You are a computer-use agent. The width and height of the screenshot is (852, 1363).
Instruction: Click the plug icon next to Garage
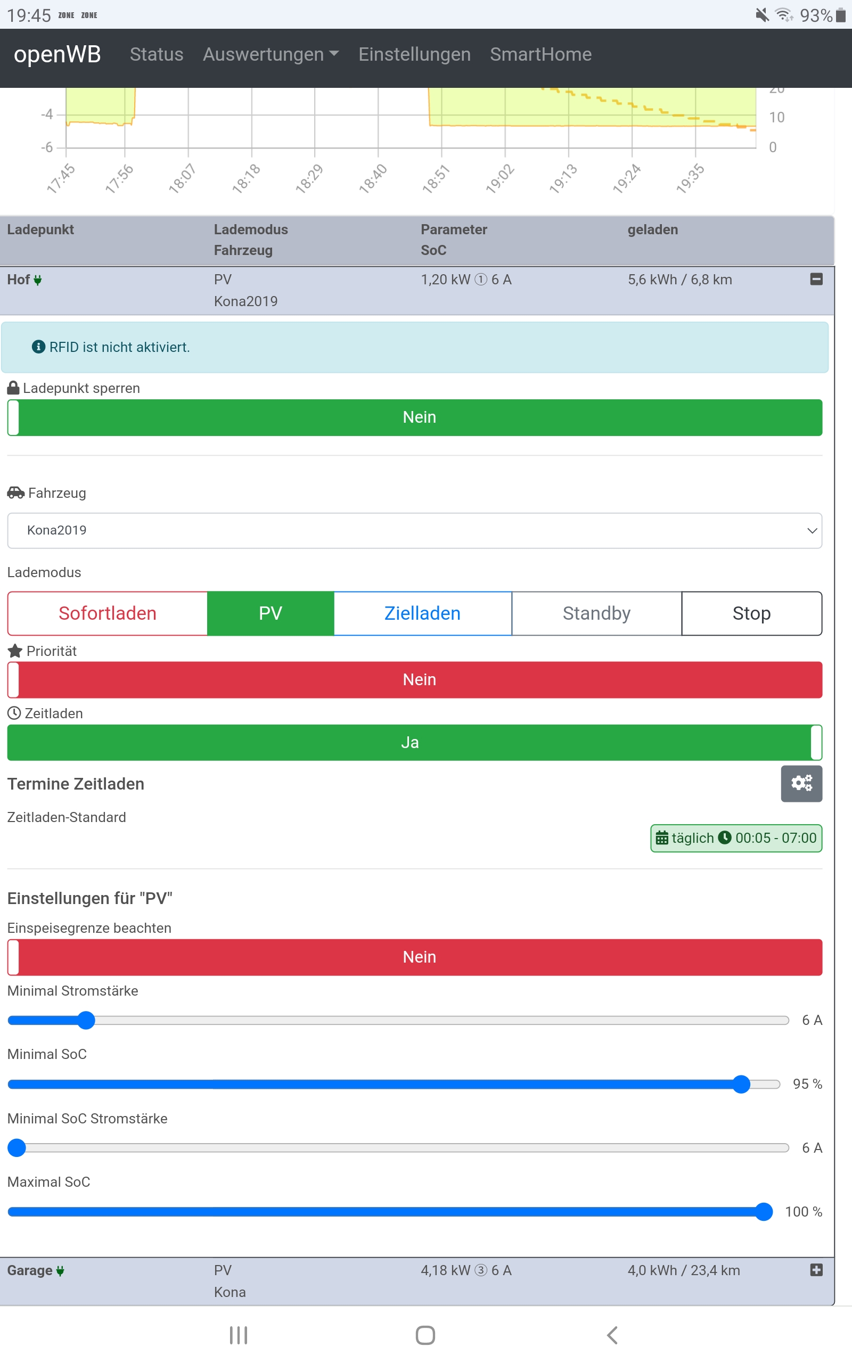pos(60,1271)
